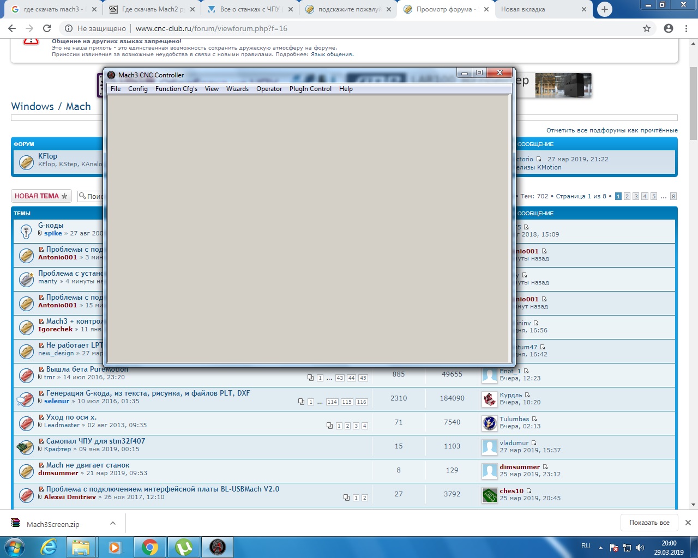The height and width of the screenshot is (558, 698).
Task: Click 'Показать все' to show all downloads
Action: [649, 523]
